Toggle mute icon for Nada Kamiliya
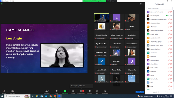The height and width of the screenshot is (98, 174). click(169, 68)
